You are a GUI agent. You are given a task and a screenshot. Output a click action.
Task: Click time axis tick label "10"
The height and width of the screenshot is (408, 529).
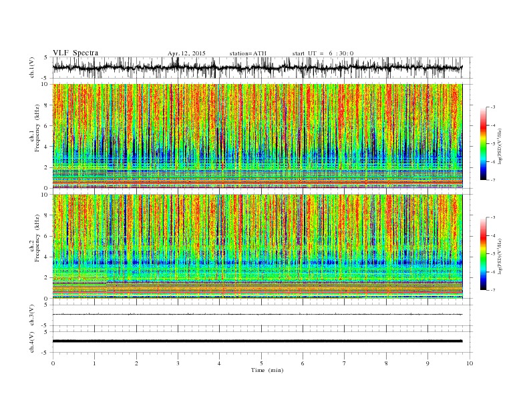coord(470,363)
